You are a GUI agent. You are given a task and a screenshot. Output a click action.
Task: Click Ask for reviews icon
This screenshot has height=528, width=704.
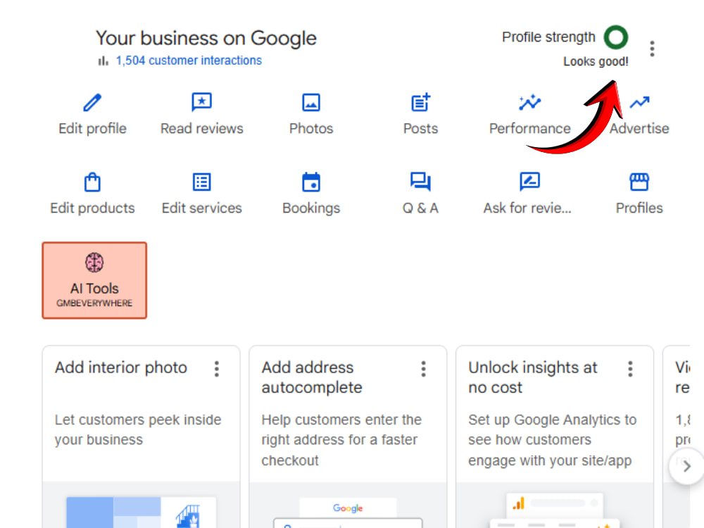coord(530,182)
